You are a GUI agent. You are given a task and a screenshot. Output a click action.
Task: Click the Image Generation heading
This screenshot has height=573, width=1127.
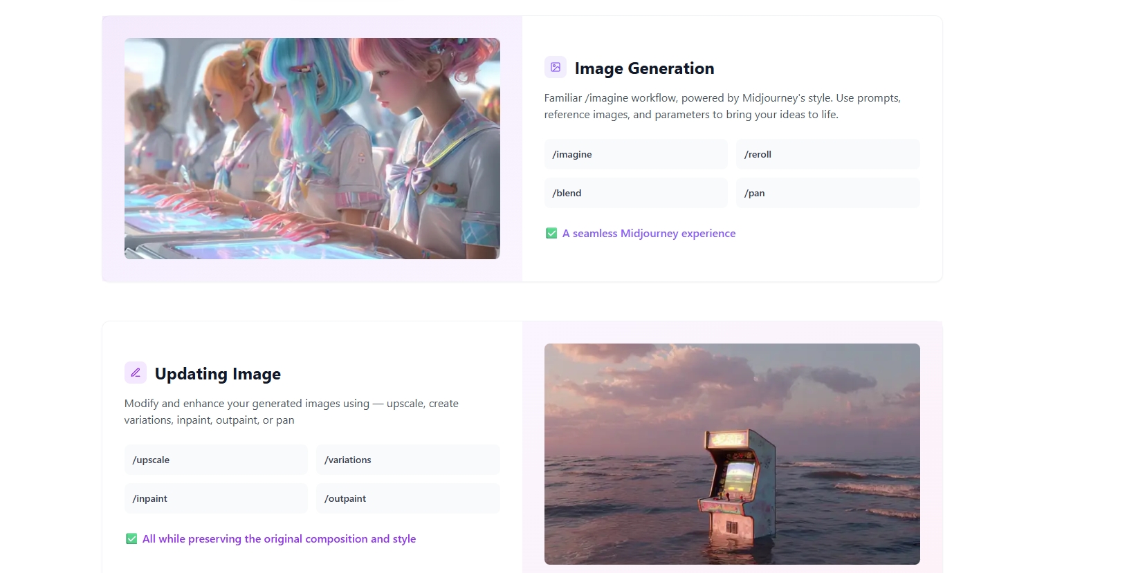point(644,68)
